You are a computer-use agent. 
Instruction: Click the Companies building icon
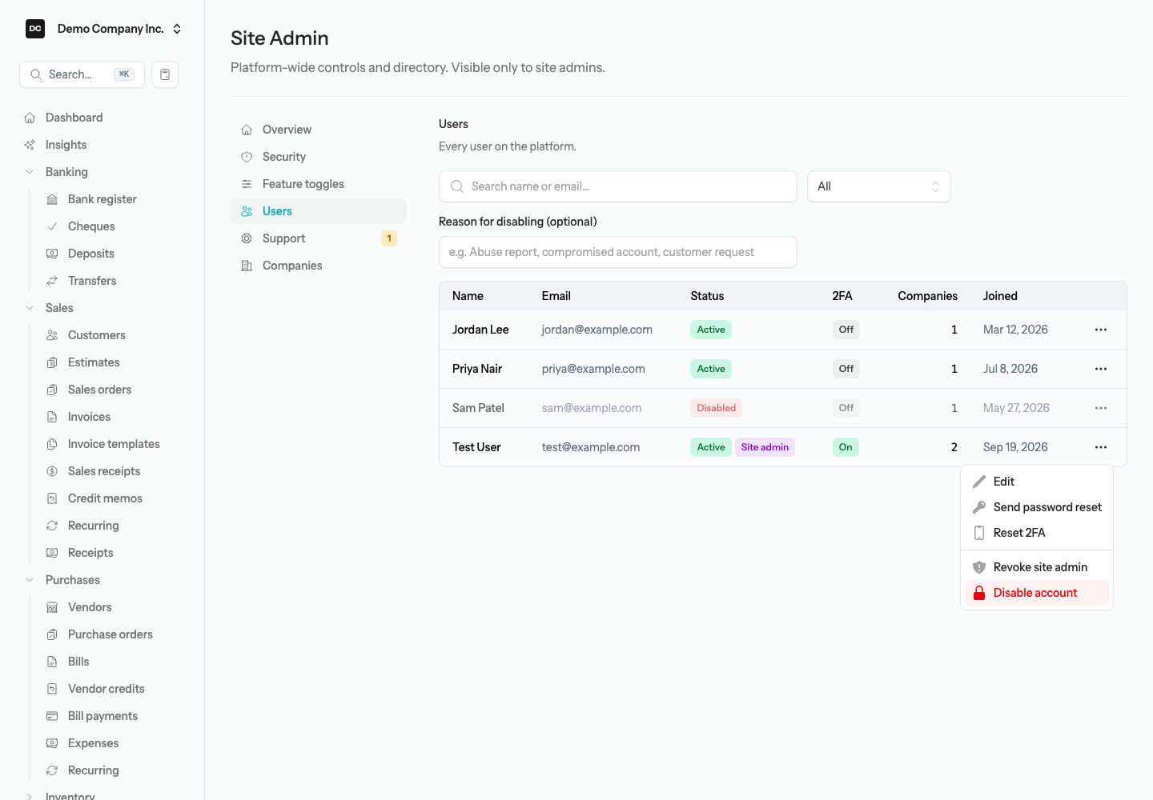(x=247, y=266)
